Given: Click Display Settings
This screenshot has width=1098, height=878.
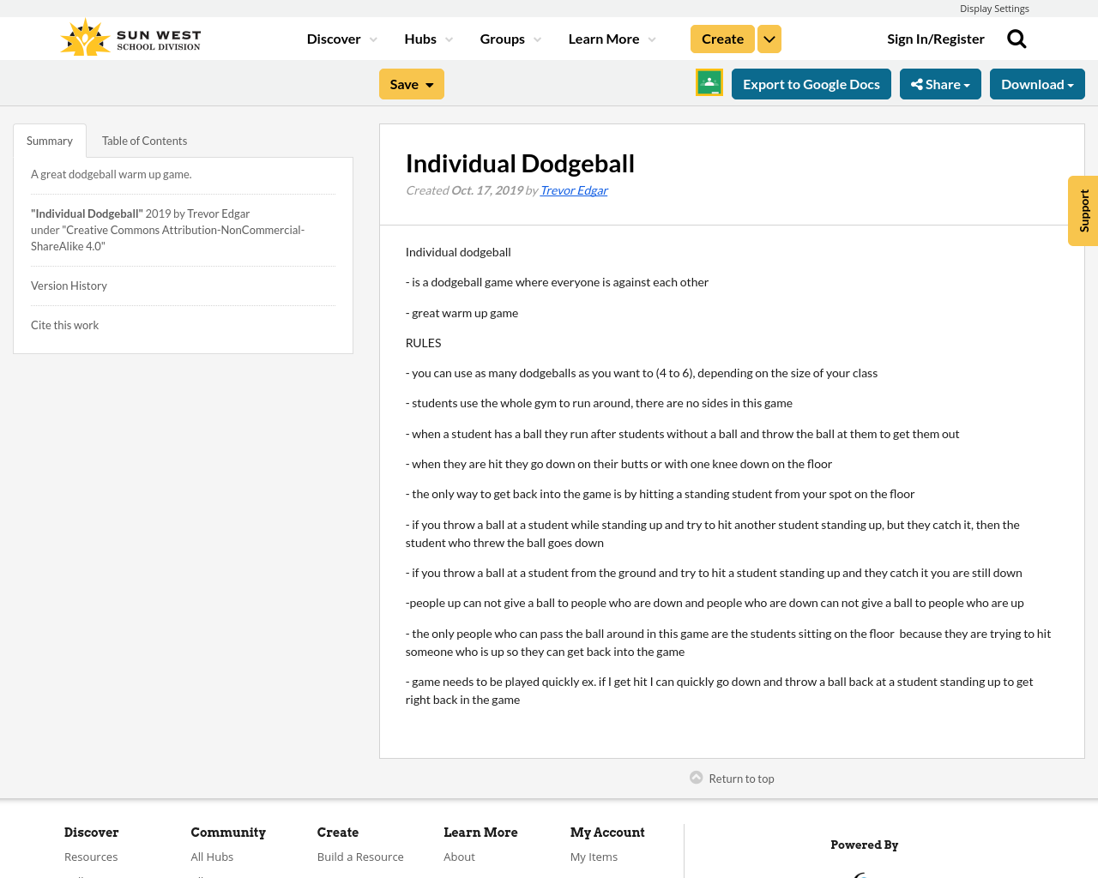Looking at the screenshot, I should coord(994,7).
